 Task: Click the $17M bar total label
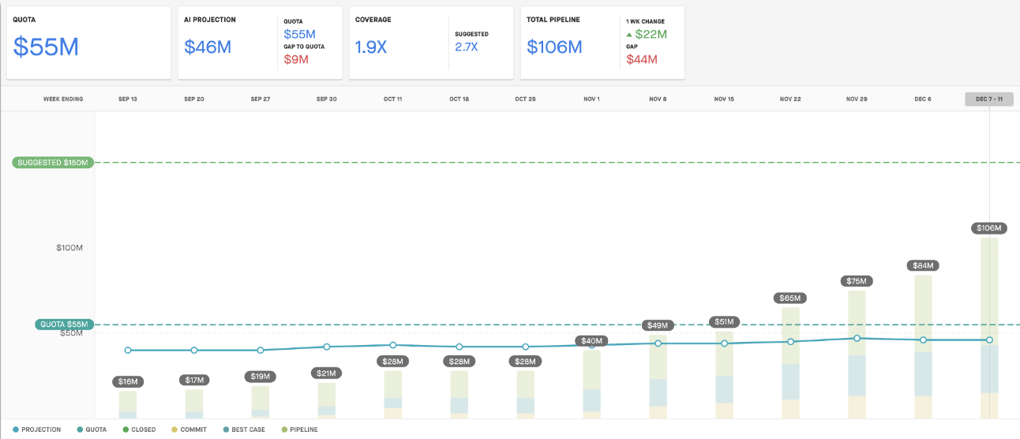[194, 380]
